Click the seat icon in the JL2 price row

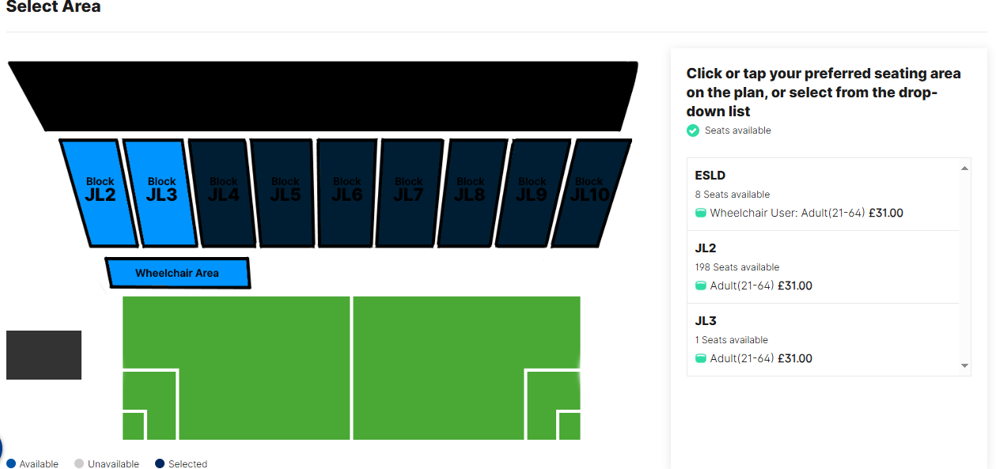(x=701, y=286)
